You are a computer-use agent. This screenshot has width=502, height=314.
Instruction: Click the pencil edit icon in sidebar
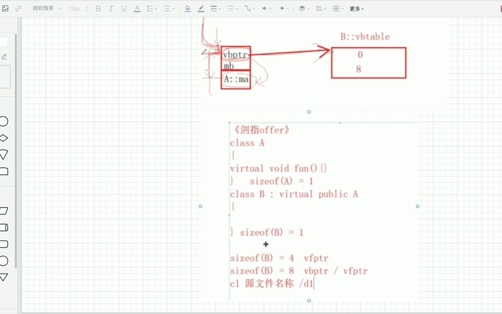pos(4,56)
